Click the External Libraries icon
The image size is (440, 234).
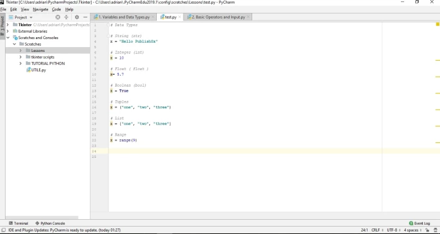click(x=15, y=31)
